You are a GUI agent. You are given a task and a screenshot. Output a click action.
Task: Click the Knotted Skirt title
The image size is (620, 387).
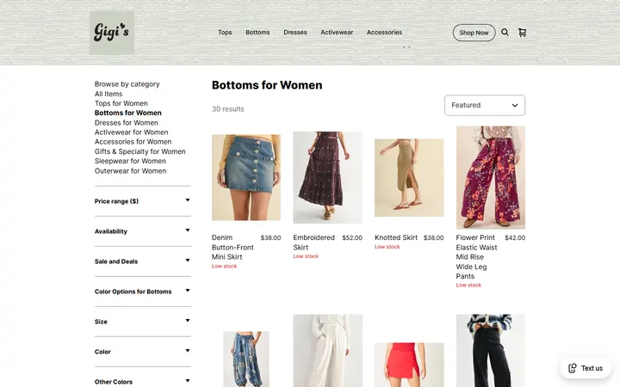pyautogui.click(x=396, y=237)
